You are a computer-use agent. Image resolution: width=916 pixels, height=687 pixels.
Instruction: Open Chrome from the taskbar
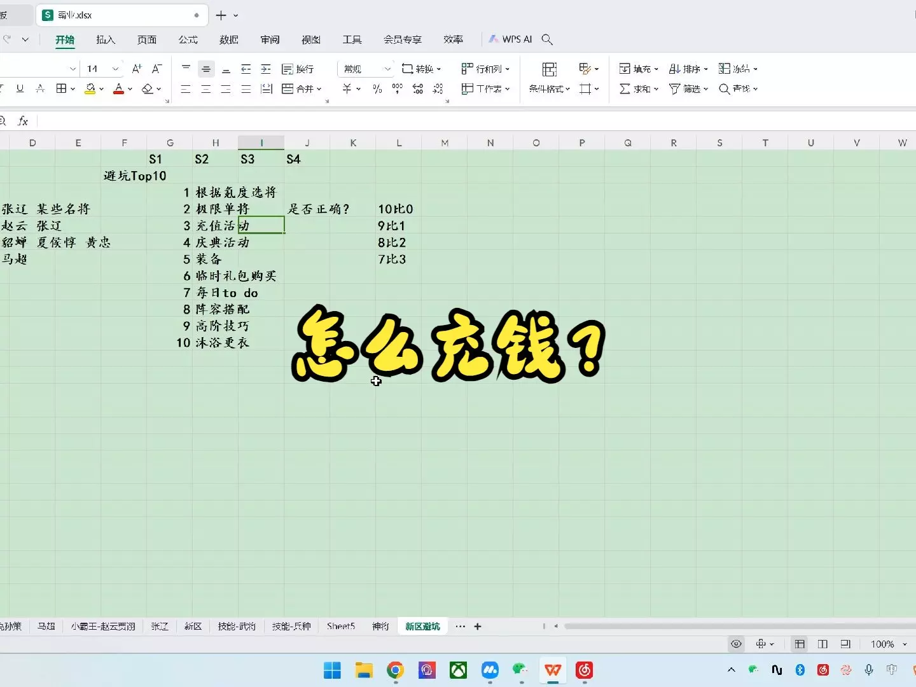click(395, 670)
